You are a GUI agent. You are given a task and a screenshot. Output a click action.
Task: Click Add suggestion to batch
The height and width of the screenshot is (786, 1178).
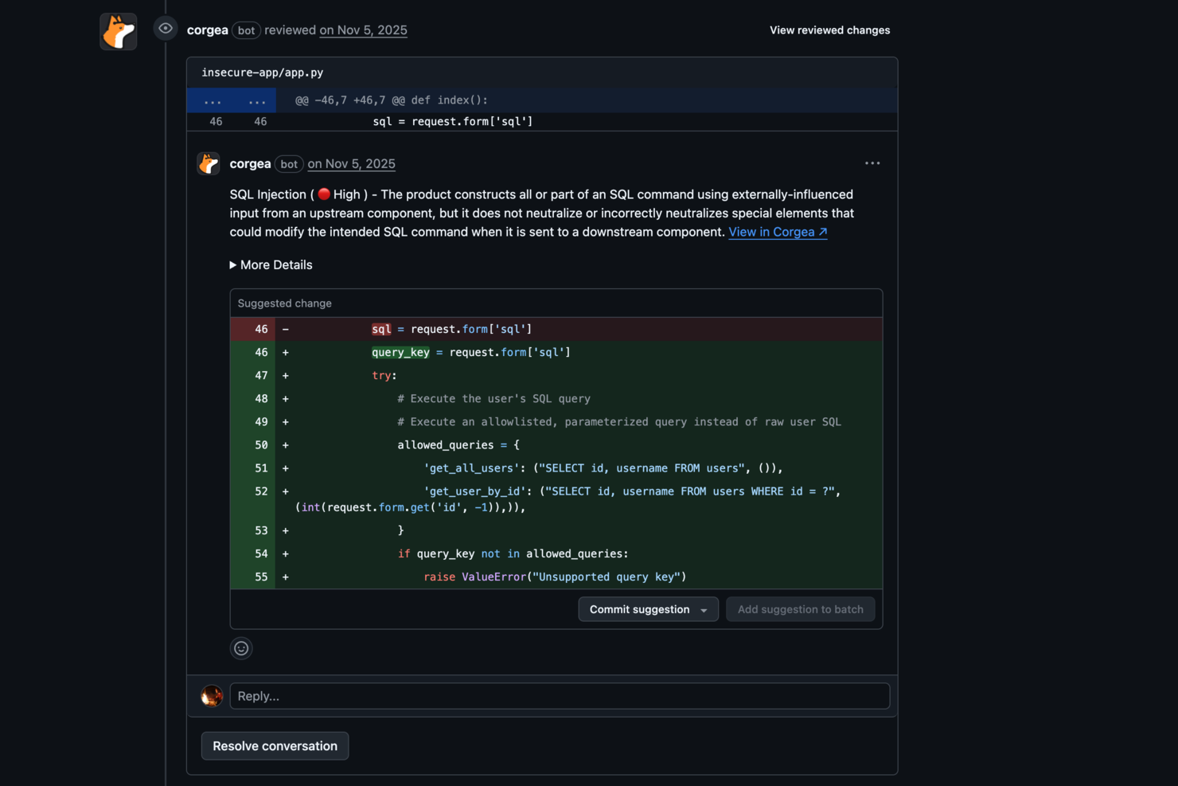pos(800,609)
